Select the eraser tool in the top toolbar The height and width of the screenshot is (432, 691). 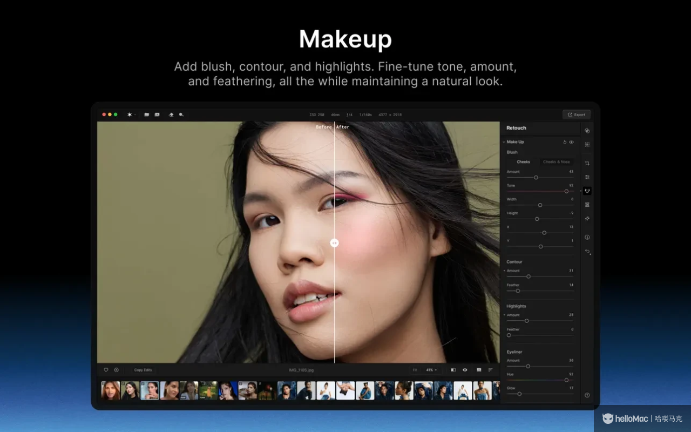(171, 114)
